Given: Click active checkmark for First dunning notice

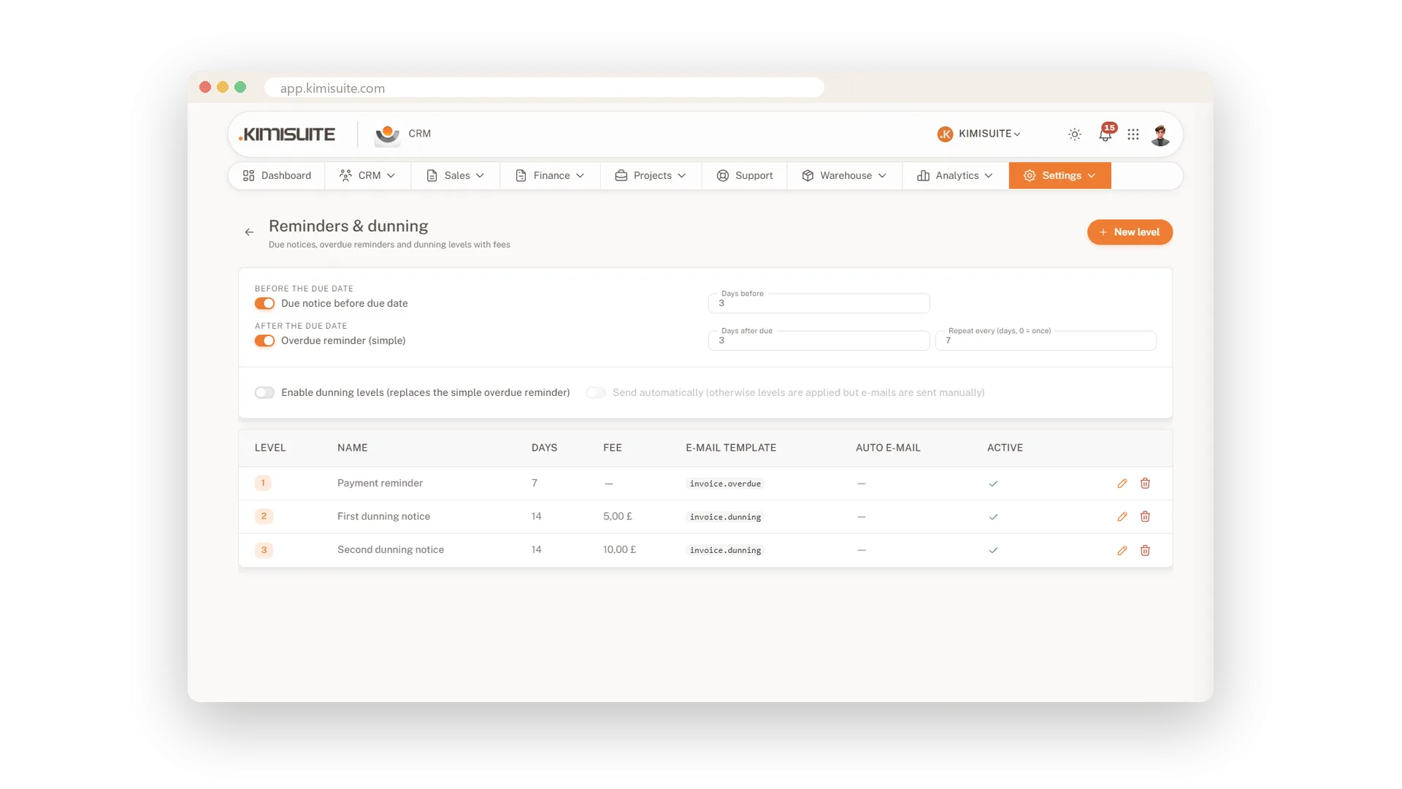Looking at the screenshot, I should tap(992, 517).
